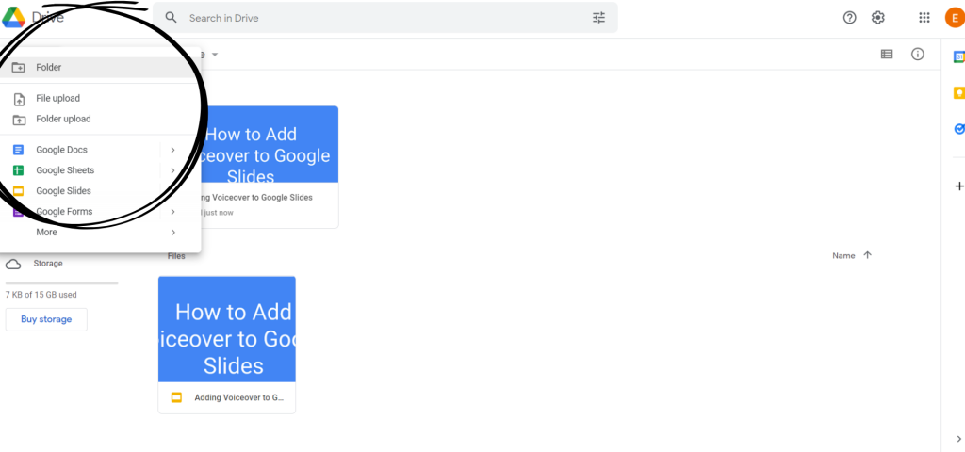The image size is (965, 452).
Task: Open the Files section slides thumbnail
Action: (x=227, y=329)
